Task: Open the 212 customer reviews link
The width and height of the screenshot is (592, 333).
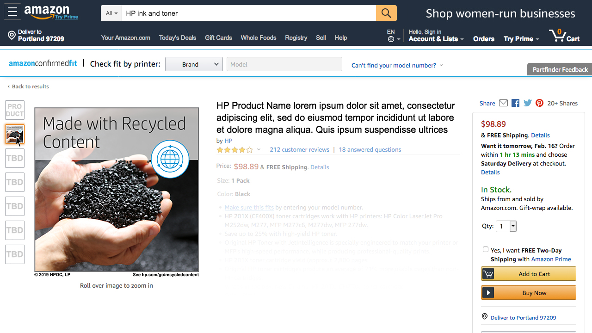Action: (299, 150)
